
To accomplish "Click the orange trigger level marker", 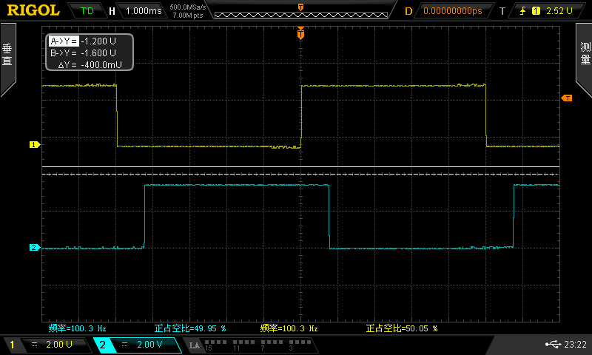I will [x=567, y=98].
